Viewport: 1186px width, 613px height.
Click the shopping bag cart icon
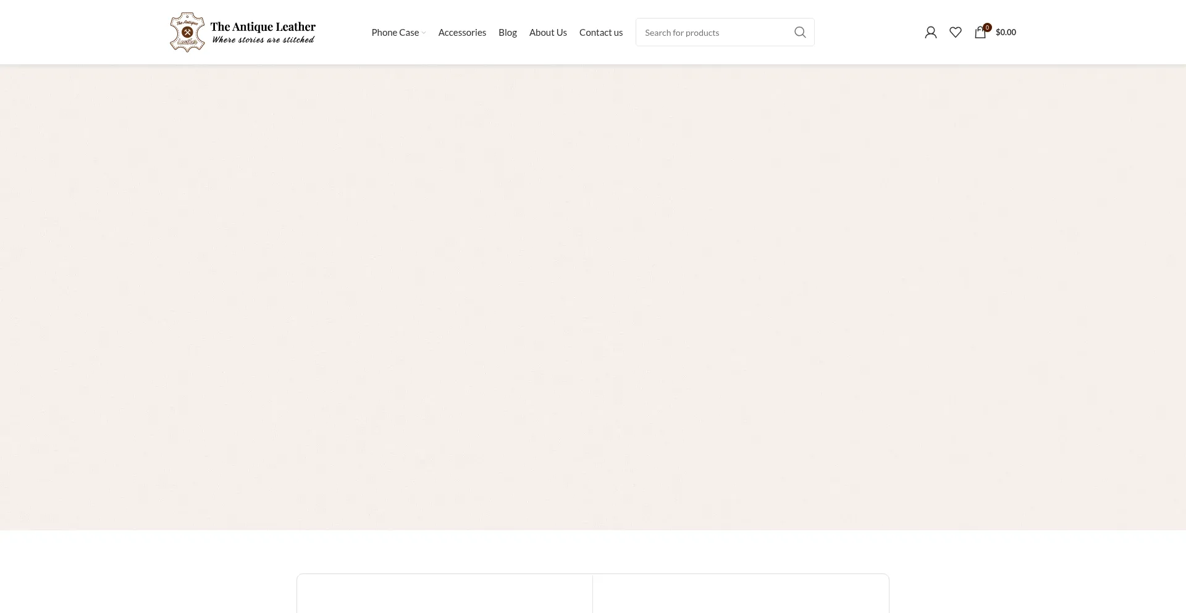[980, 33]
